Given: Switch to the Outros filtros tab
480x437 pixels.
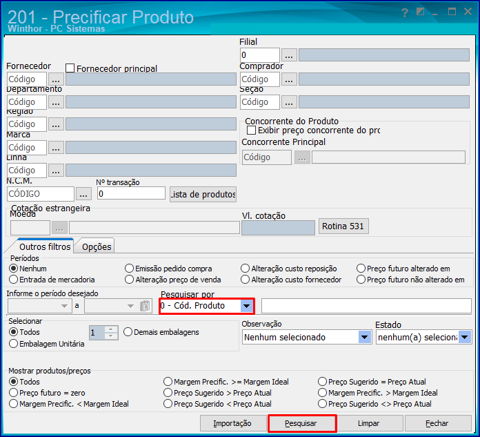Looking at the screenshot, I should pos(45,247).
